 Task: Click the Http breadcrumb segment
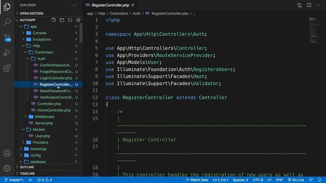(101, 14)
